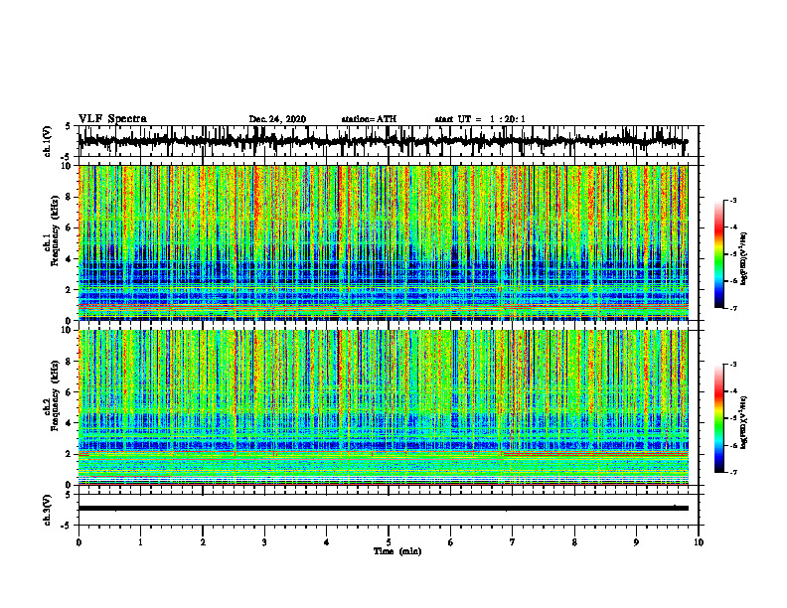Click the ch.2 spectrogram panel
The image size is (787, 608).
point(383,407)
